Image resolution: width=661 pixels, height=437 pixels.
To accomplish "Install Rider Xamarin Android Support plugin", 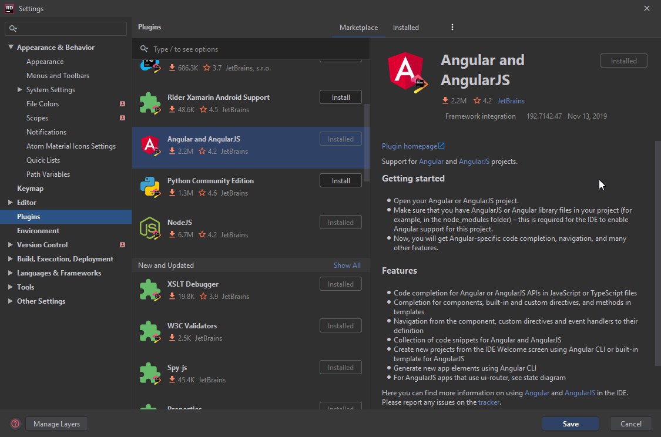I will click(341, 98).
